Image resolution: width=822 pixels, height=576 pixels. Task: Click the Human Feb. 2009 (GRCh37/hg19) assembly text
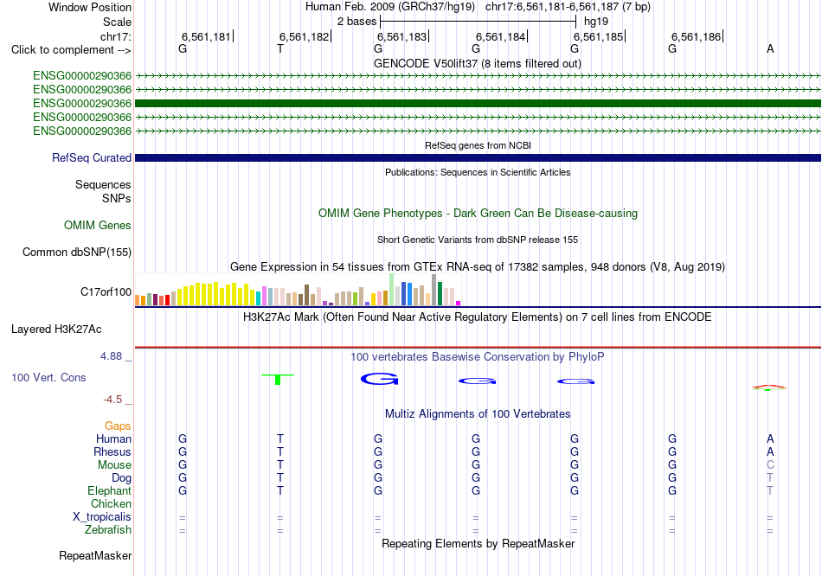[x=390, y=7]
